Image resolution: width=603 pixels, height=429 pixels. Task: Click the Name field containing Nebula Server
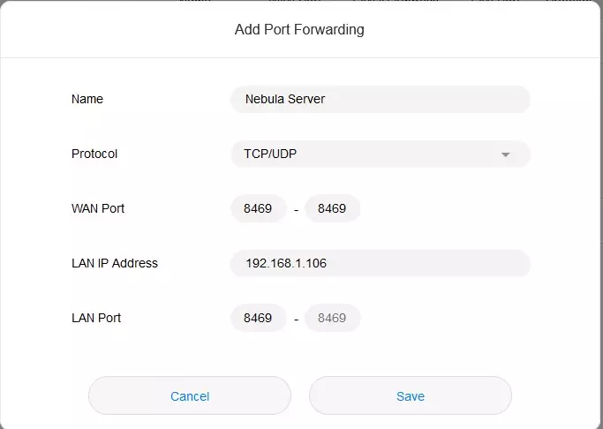tap(380, 100)
